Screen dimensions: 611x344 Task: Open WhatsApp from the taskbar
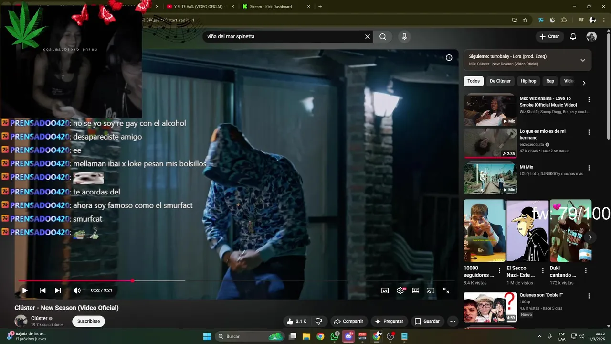pos(334,336)
